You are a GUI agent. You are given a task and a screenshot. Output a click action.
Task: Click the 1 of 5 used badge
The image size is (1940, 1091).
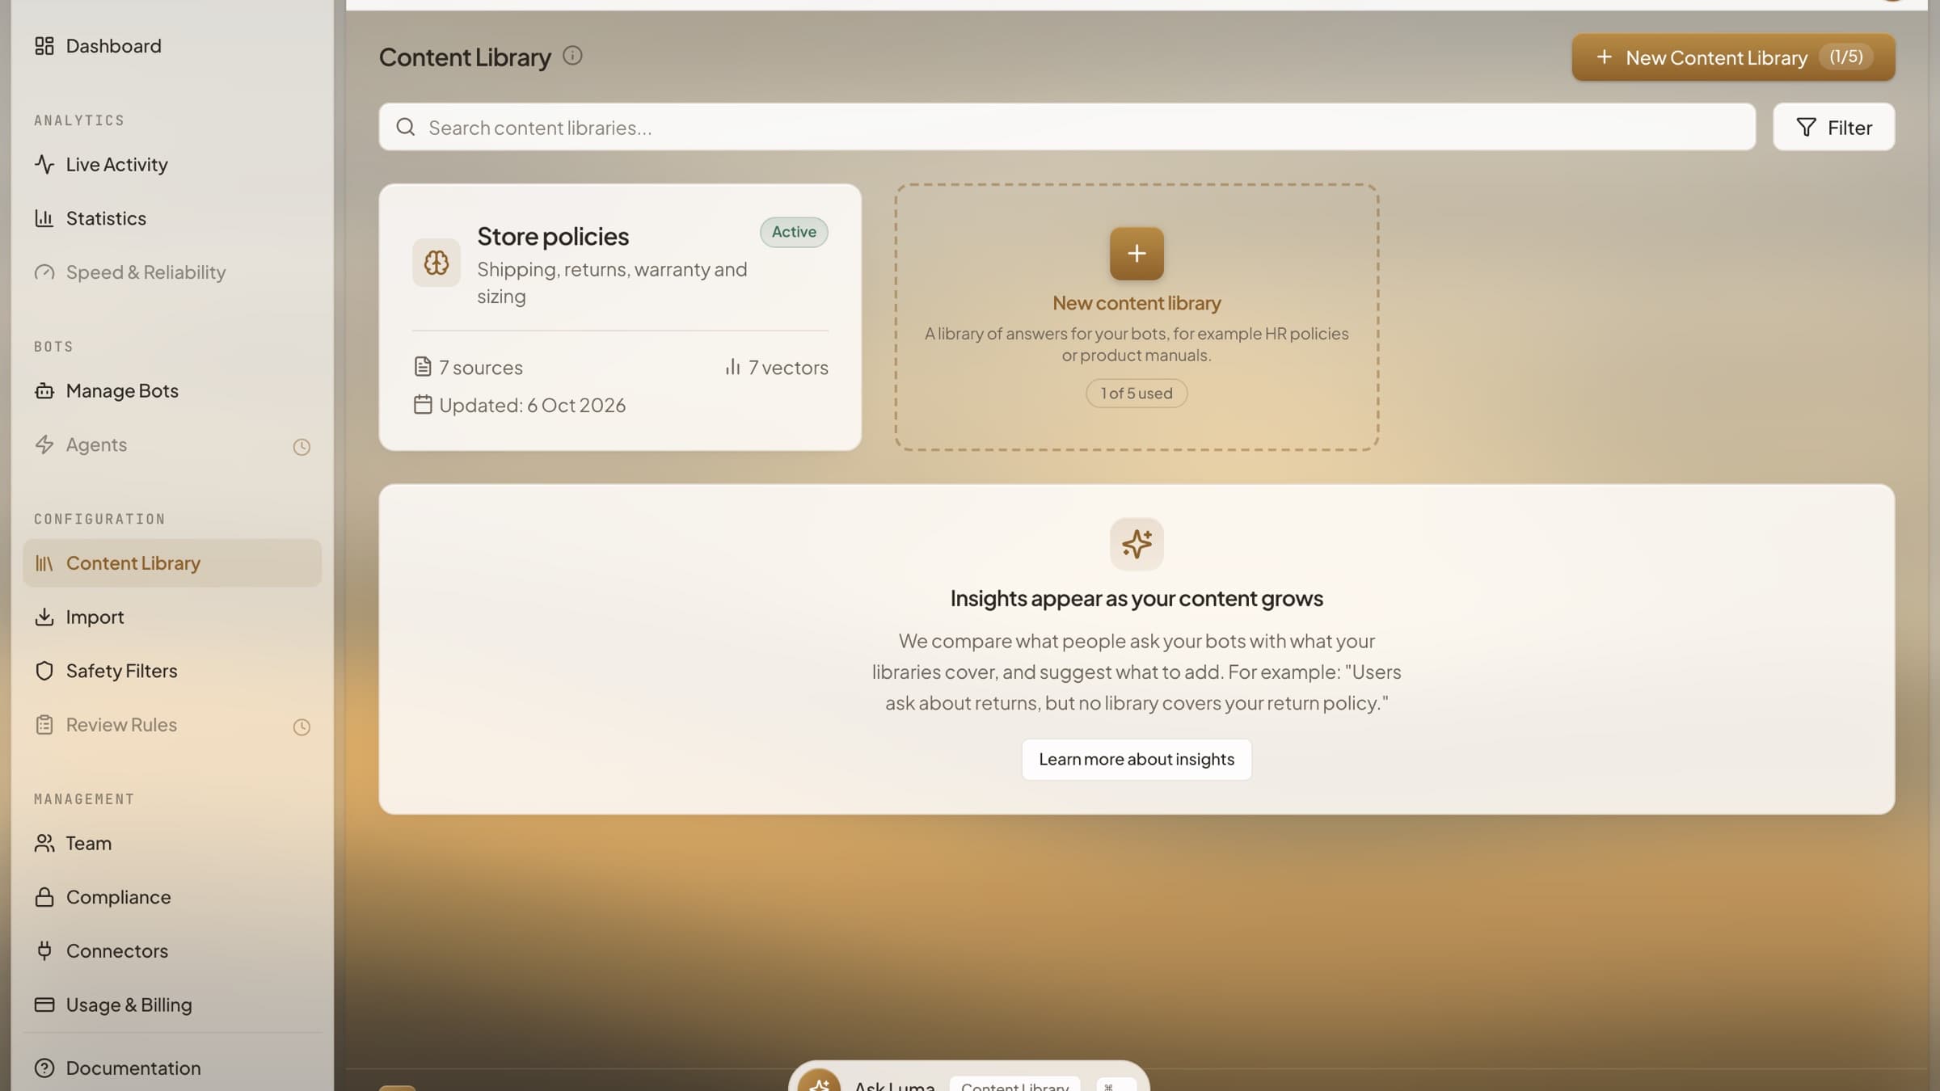pyautogui.click(x=1137, y=394)
